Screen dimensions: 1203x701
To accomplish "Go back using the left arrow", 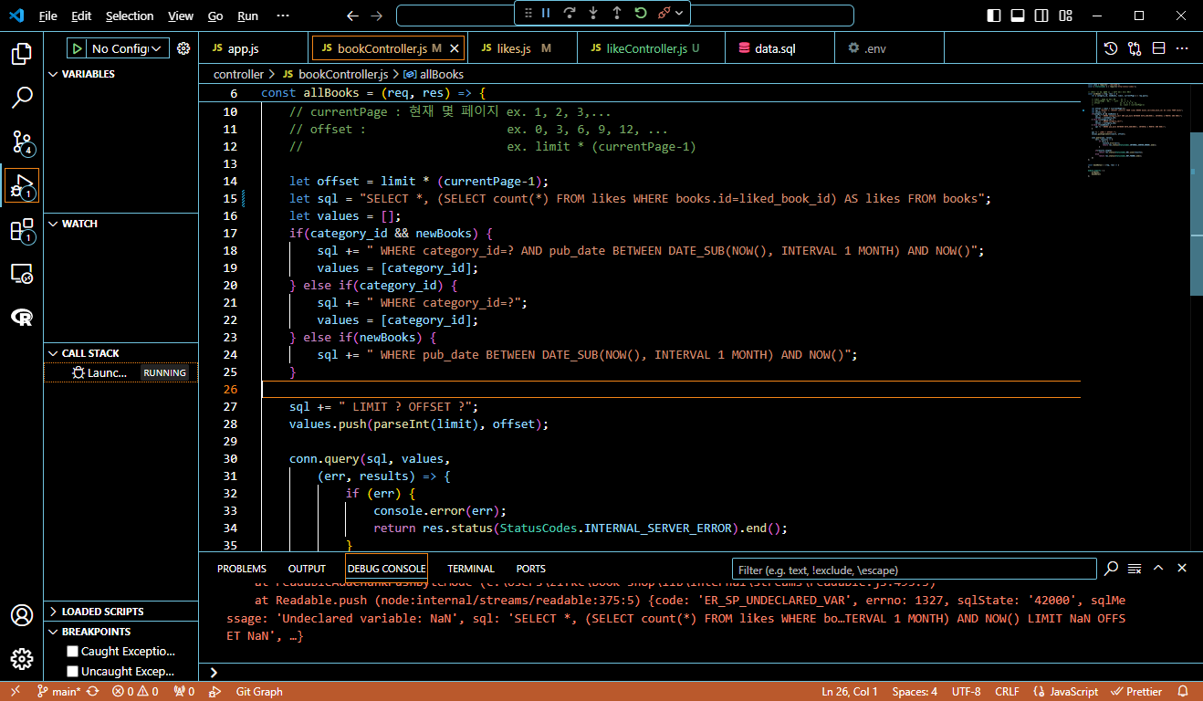I will [353, 16].
